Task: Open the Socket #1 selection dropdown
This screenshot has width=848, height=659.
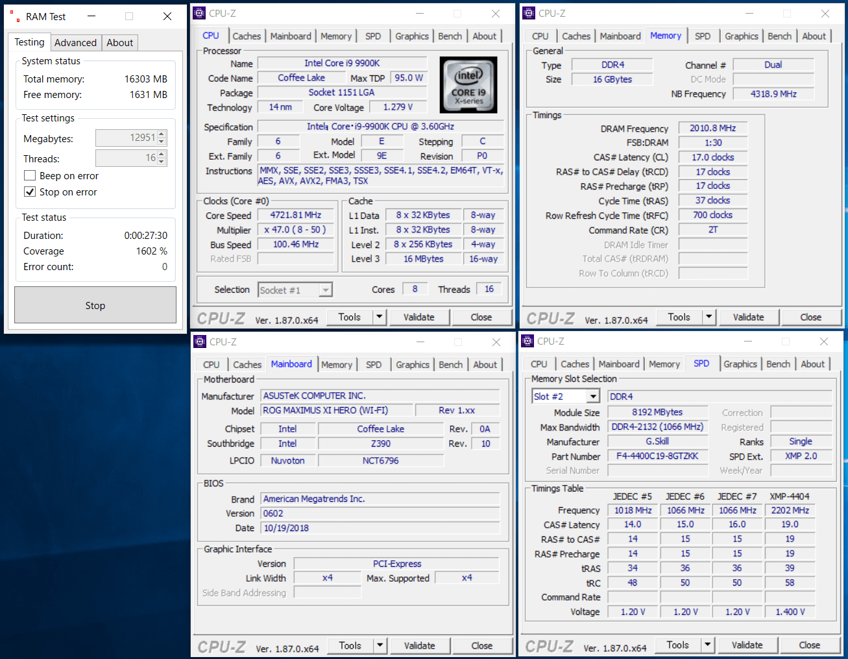Action: coord(326,290)
